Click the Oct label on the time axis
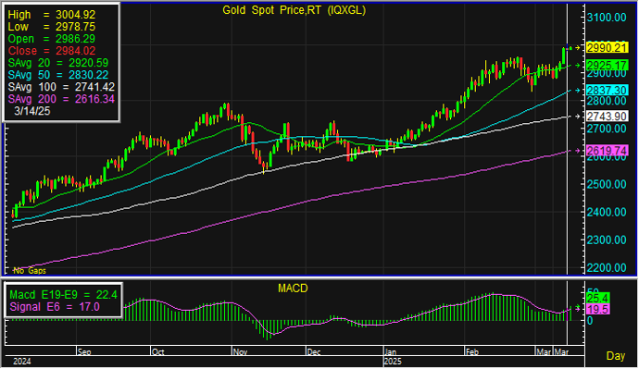This screenshot has width=639, height=369. pos(157,352)
